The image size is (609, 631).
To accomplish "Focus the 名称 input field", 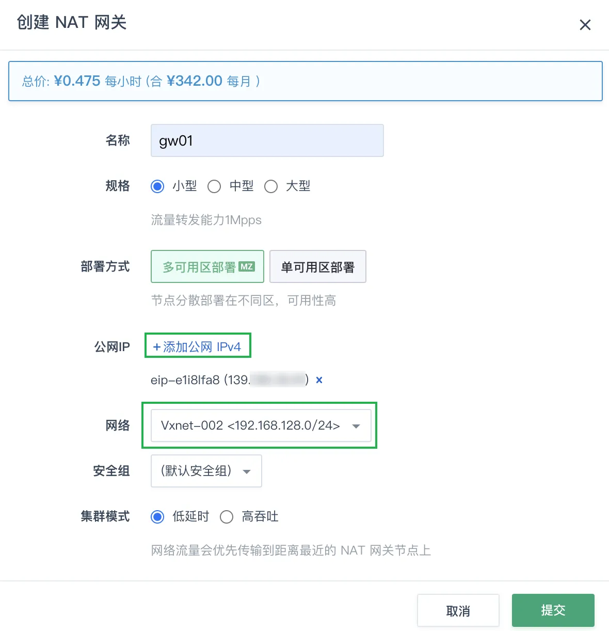I will pos(267,140).
